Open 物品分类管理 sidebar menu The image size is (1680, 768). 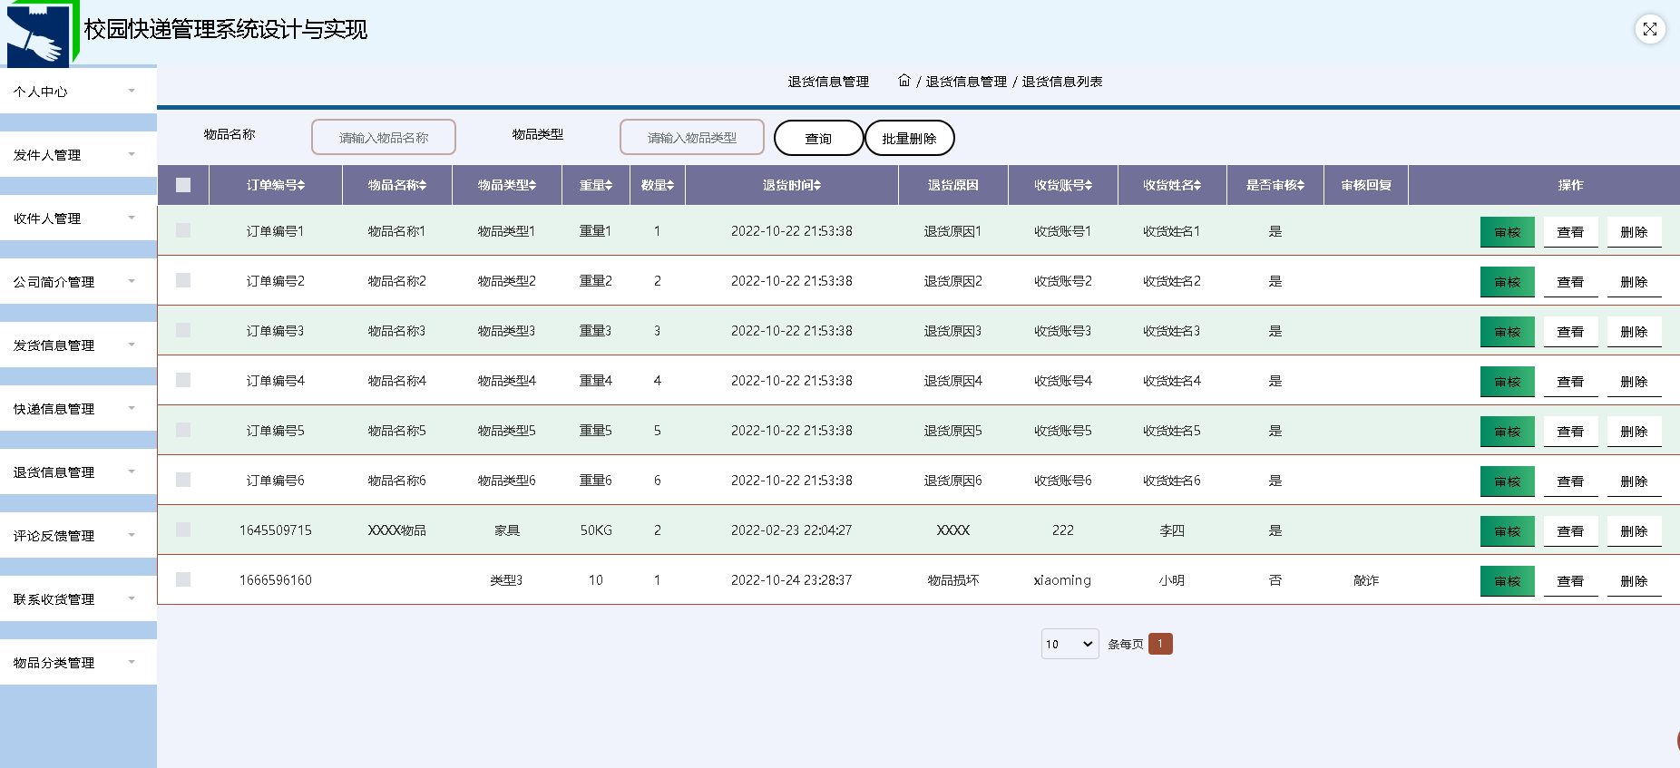coord(78,662)
